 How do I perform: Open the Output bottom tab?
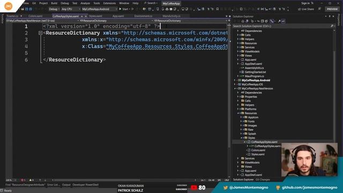coord(66,185)
